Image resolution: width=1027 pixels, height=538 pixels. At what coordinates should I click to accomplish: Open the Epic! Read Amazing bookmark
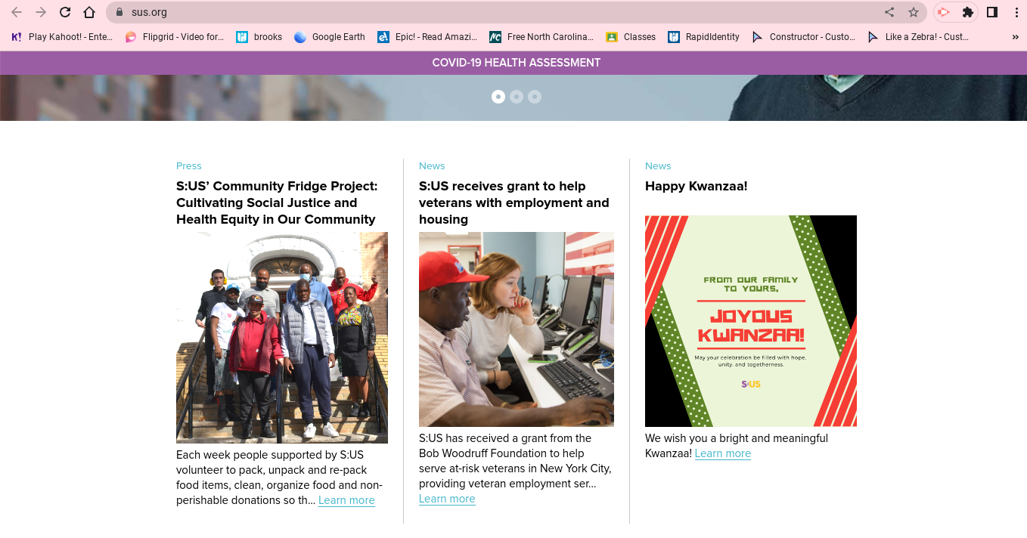point(427,36)
